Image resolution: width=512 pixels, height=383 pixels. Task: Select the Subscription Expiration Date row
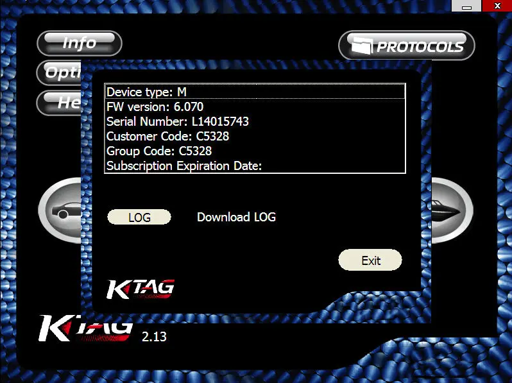pyautogui.click(x=255, y=166)
